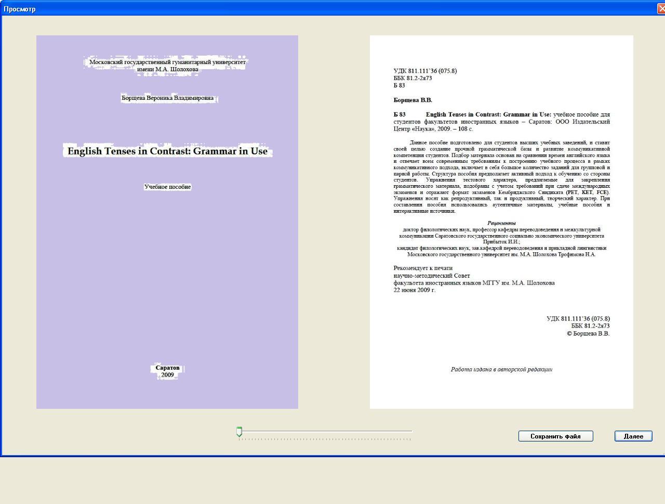Click the Просмотр window title
Image resolution: width=665 pixels, height=504 pixels.
[20, 9]
